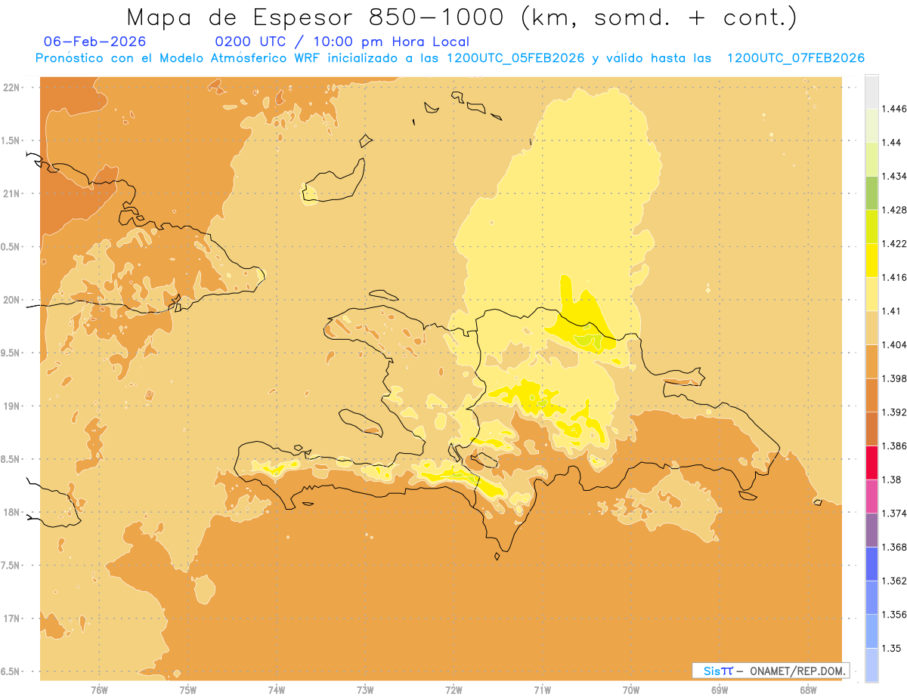Screen dimensions: 907x700
Task: Click the longitude label '76W'
Action: tap(99, 690)
